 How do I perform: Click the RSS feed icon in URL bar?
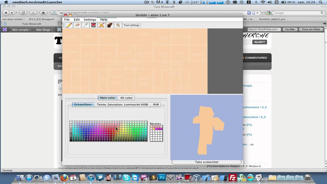click(x=249, y=13)
